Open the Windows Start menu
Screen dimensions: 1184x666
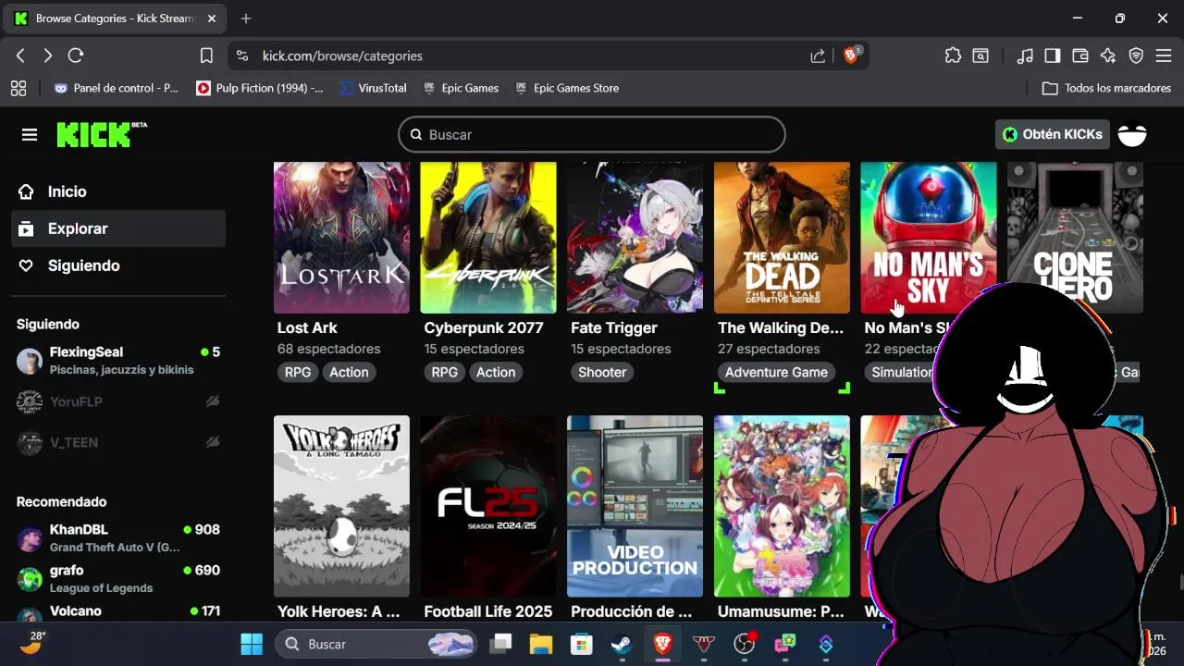252,644
